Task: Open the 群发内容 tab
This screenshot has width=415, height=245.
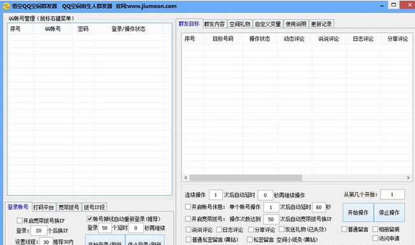Action: 215,24
